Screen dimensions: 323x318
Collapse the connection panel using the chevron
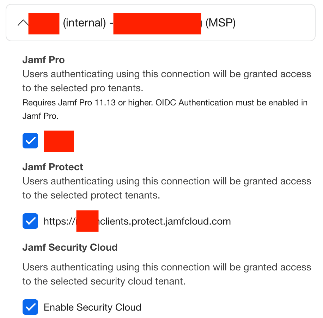pyautogui.click(x=22, y=23)
